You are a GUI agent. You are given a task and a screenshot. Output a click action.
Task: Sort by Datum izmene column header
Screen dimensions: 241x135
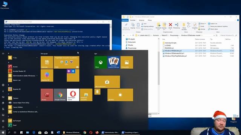click(x=200, y=39)
